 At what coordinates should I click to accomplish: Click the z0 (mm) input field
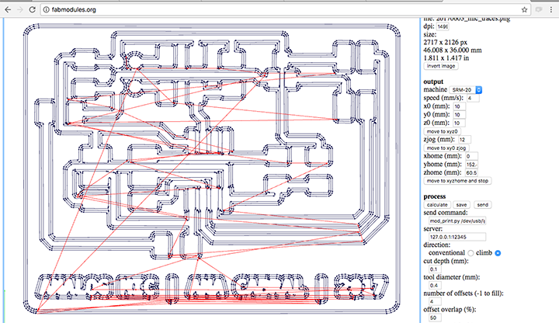[x=459, y=123]
